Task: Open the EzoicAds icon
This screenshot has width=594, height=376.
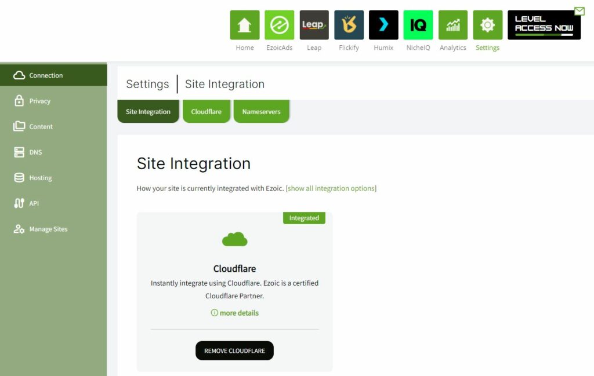Action: [x=279, y=25]
